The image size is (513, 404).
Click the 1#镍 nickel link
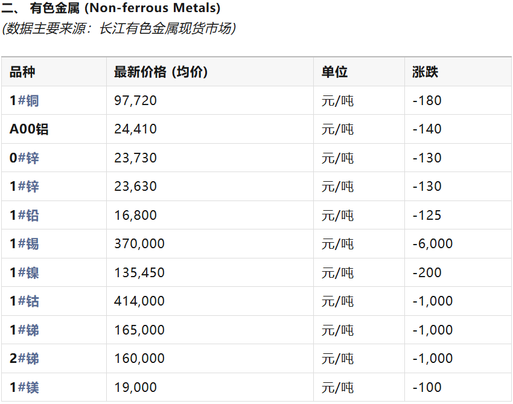[x=25, y=273]
